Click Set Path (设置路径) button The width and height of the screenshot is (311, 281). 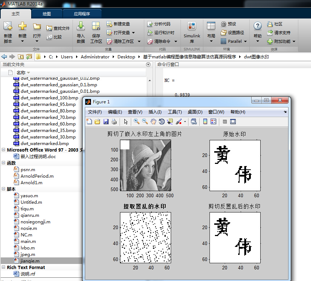232,33
